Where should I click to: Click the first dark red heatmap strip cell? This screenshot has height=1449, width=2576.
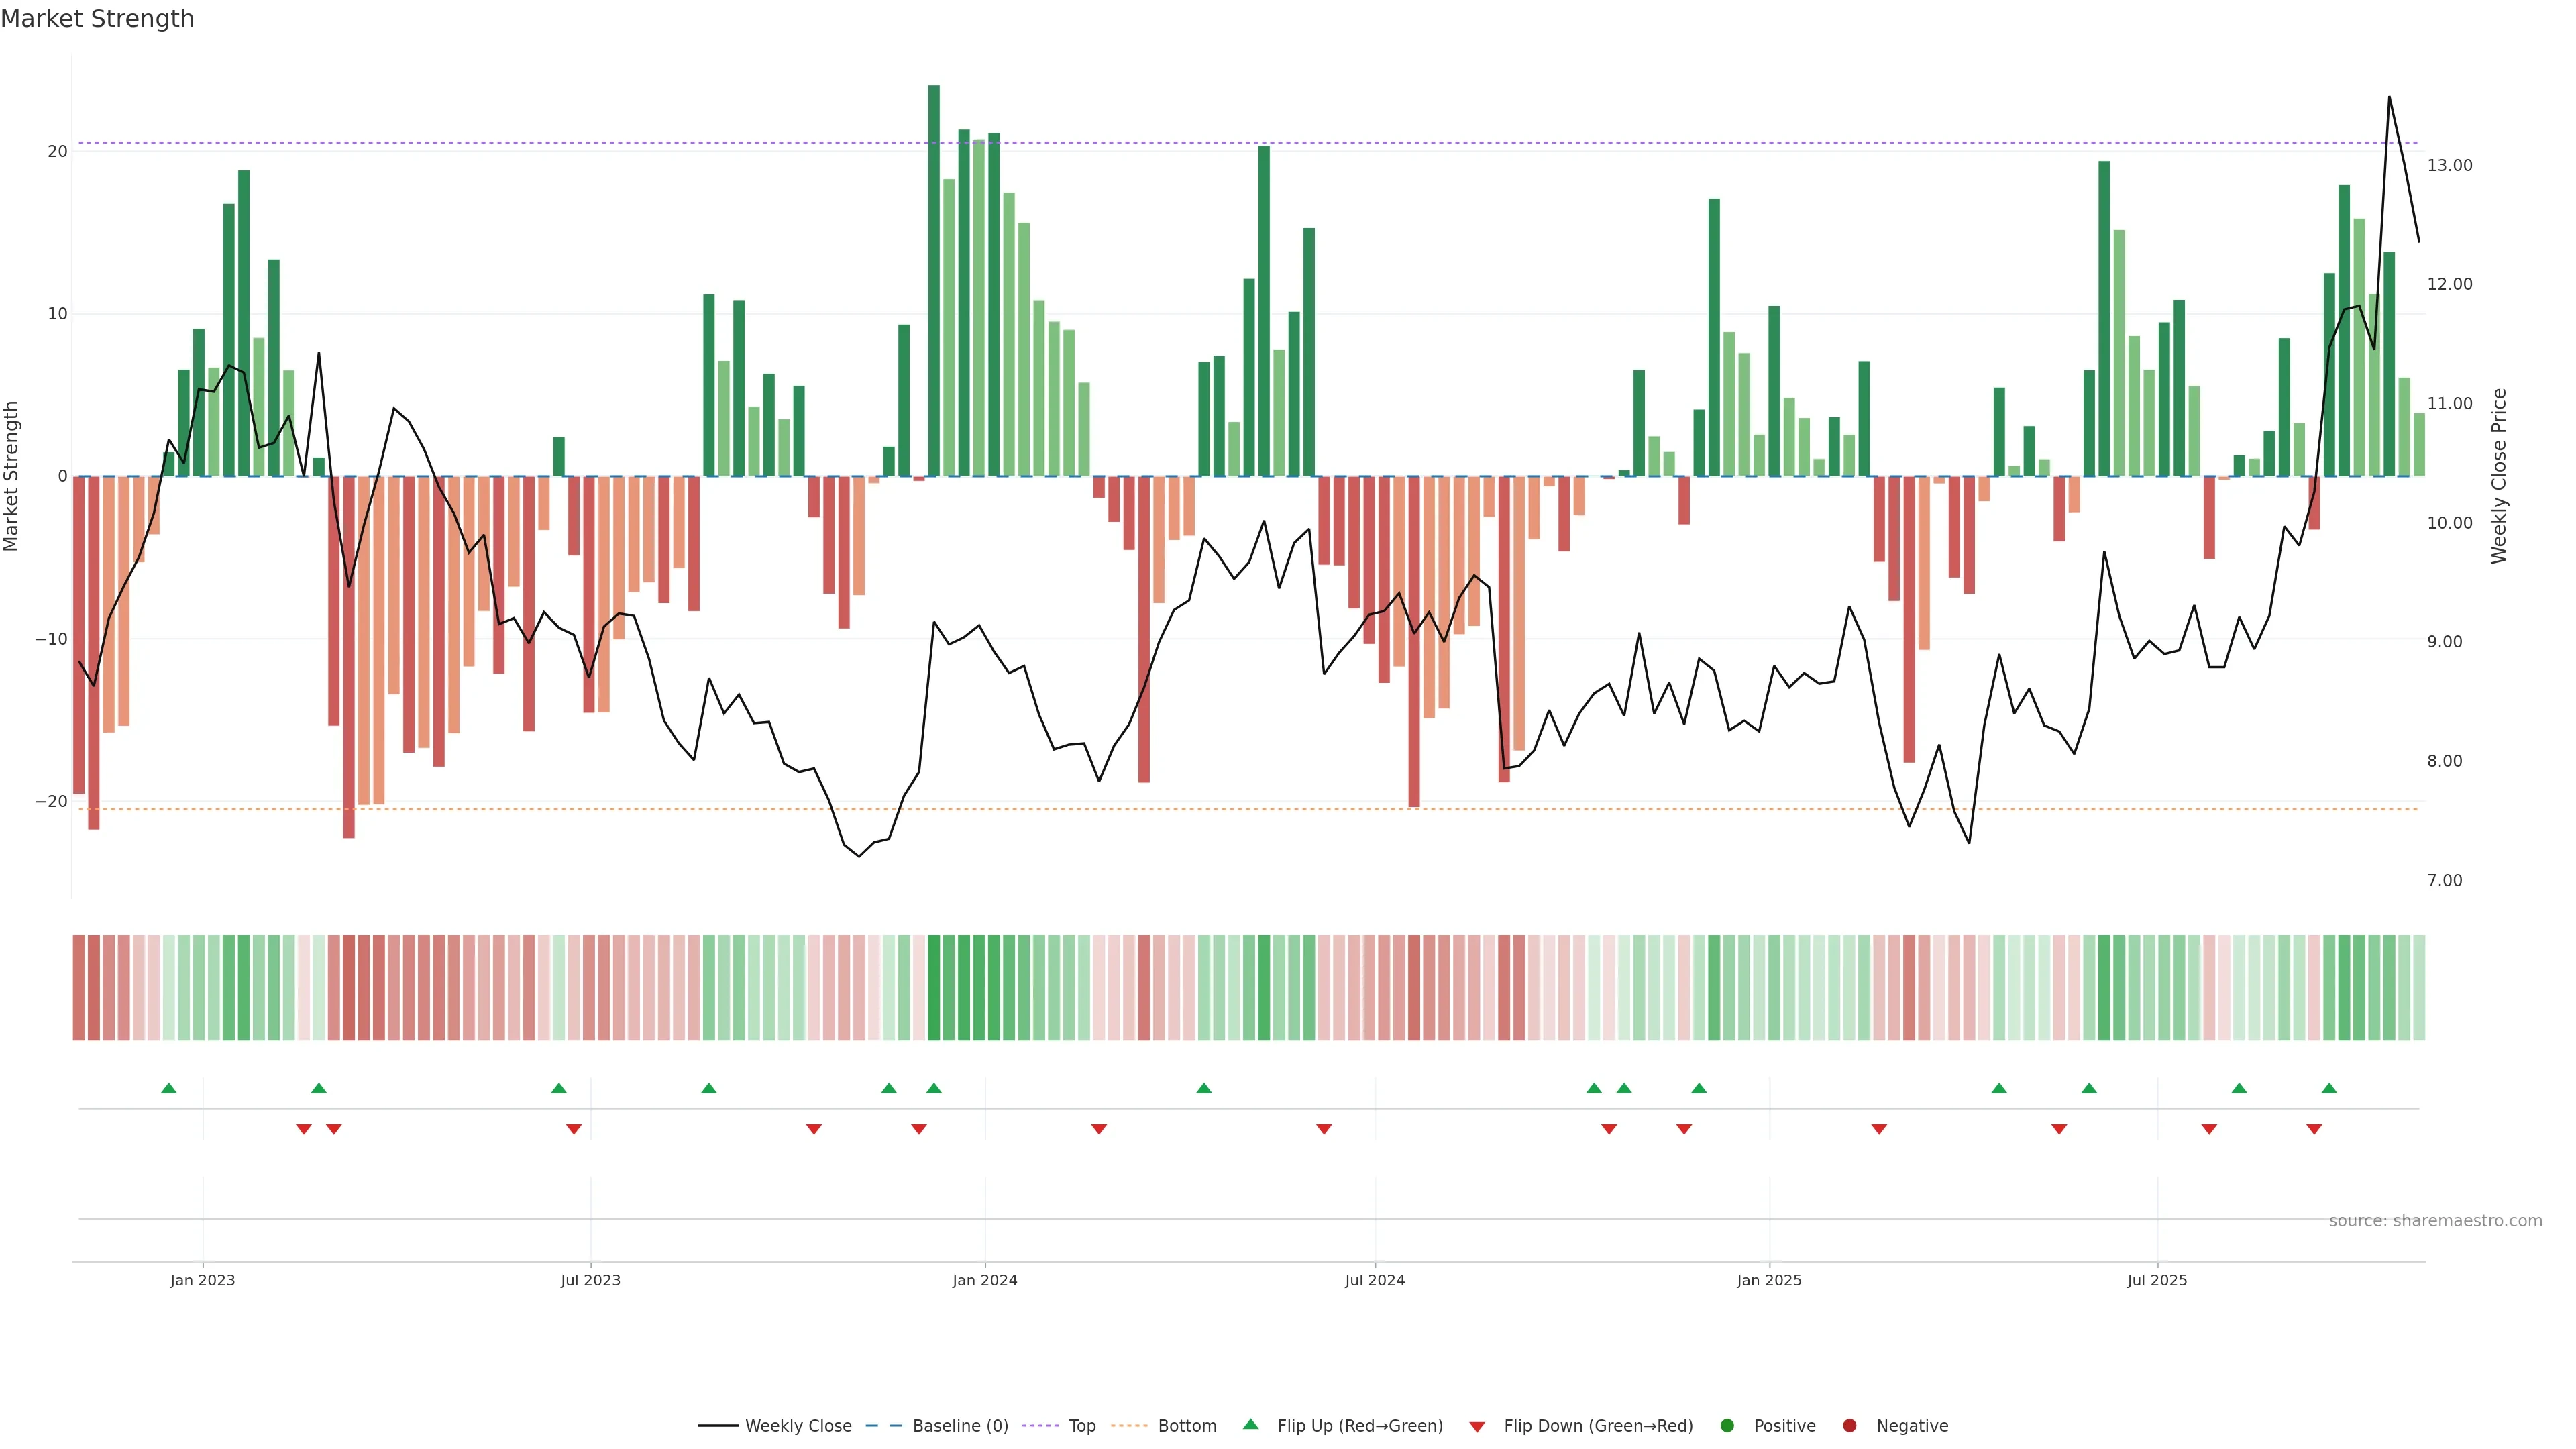[79, 987]
